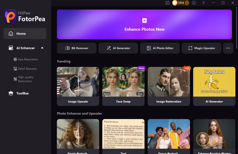
Task: Add coins with the plus icon
Action: (187, 3)
